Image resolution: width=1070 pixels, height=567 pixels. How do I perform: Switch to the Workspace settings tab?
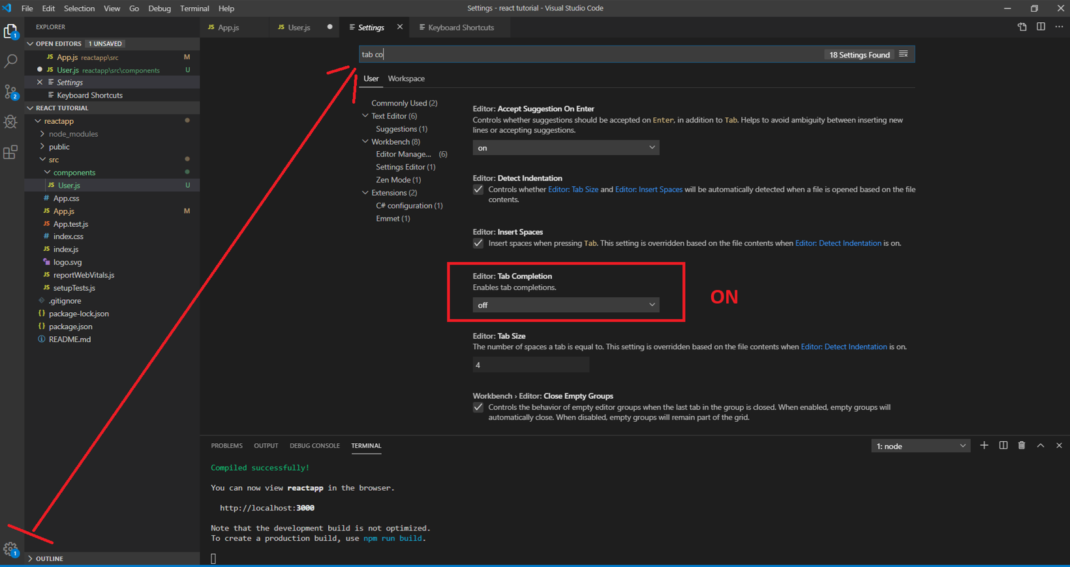(x=406, y=78)
